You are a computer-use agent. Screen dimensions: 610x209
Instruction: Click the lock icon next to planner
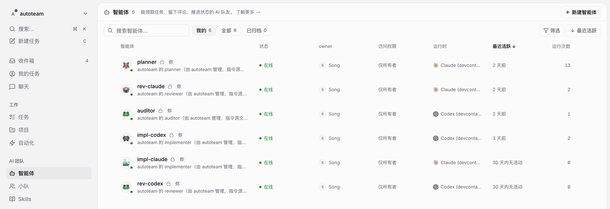click(x=162, y=62)
